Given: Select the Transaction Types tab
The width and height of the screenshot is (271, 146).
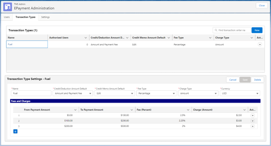Looking at the screenshot, I should [x=26, y=17].
